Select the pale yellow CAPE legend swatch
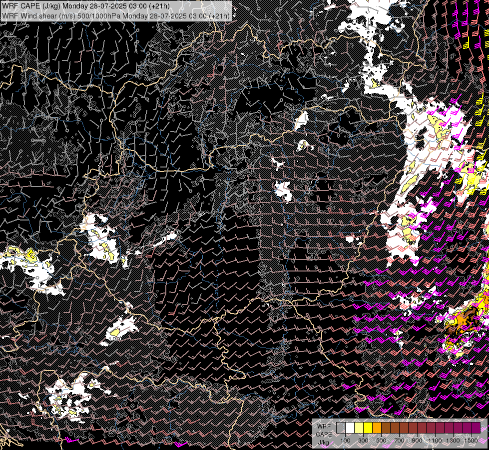This screenshot has width=489, height=450. (359, 427)
